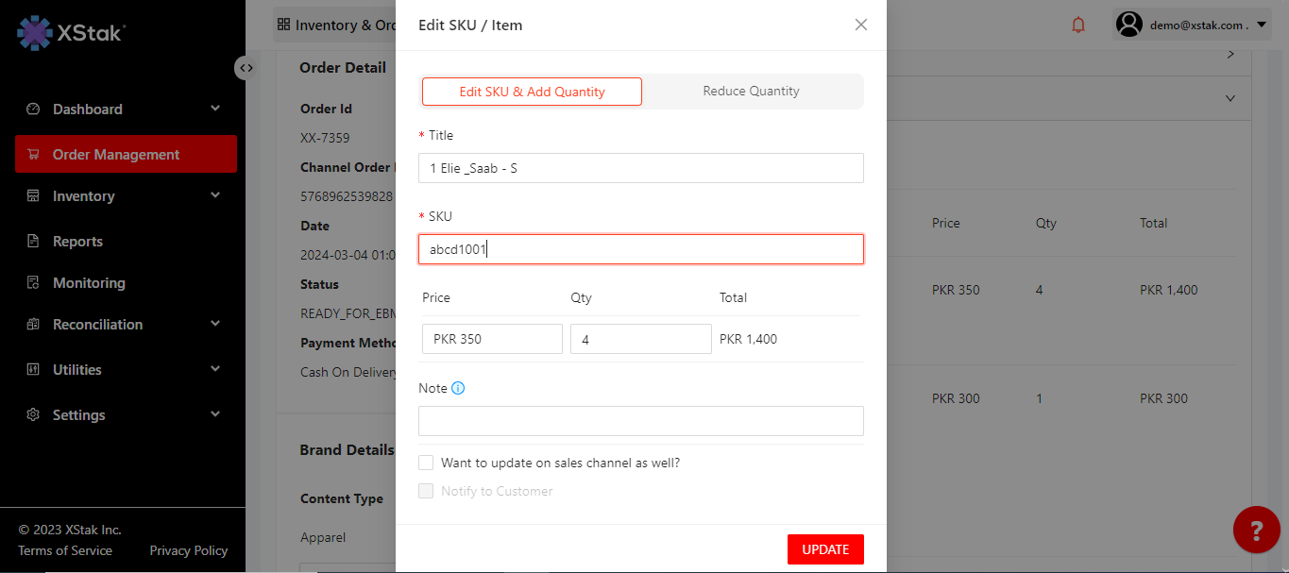Screen dimensions: 1289x573
Task: Open the demo@xstak.com account dropdown
Action: [1262, 25]
